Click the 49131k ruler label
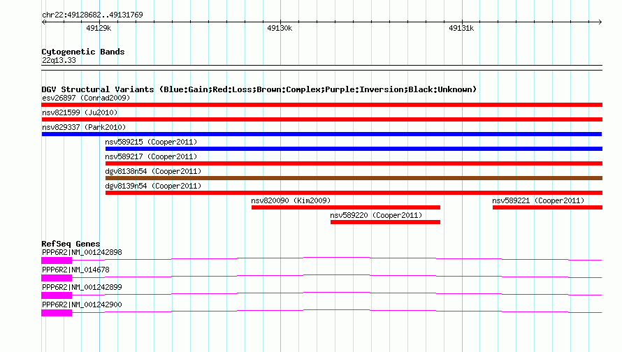This screenshot has height=352, width=622. (x=461, y=28)
